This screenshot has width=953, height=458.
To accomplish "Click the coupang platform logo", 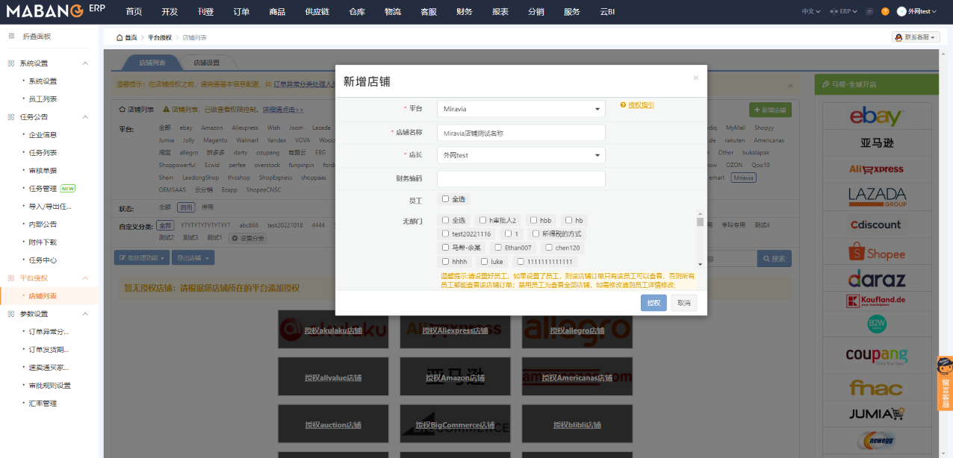I will click(876, 356).
